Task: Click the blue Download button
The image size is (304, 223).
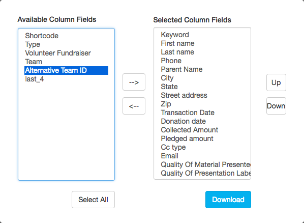Action: (228, 200)
